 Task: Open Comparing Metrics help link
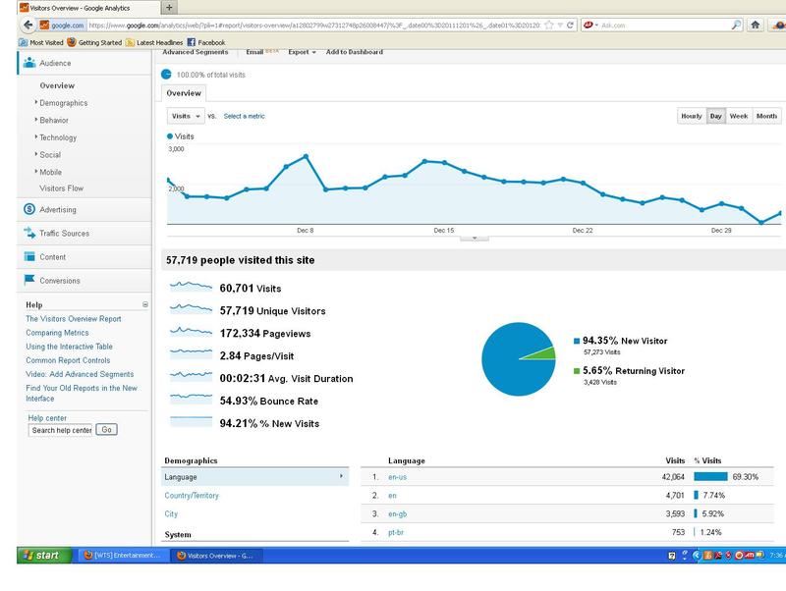tap(57, 333)
